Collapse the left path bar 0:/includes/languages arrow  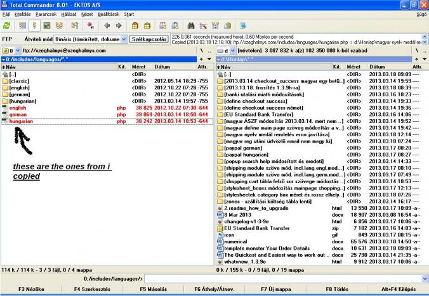(x=4, y=60)
